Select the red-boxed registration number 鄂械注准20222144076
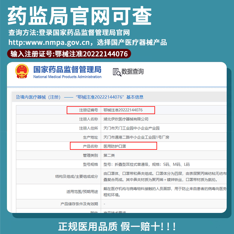This screenshot has width=234, height=234. click(x=123, y=111)
